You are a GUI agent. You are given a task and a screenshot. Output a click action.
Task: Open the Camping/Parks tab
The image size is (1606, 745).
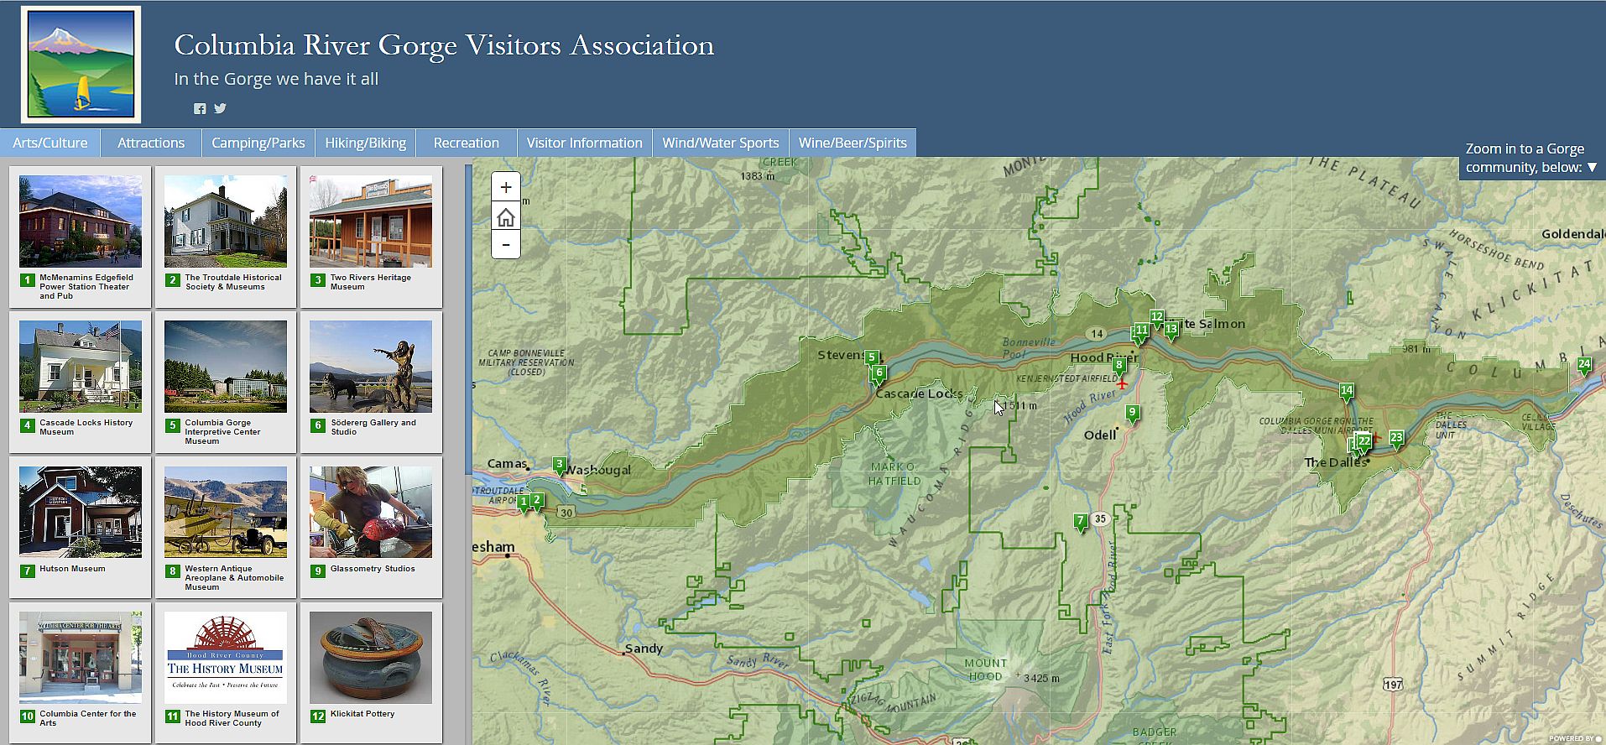pos(258,143)
